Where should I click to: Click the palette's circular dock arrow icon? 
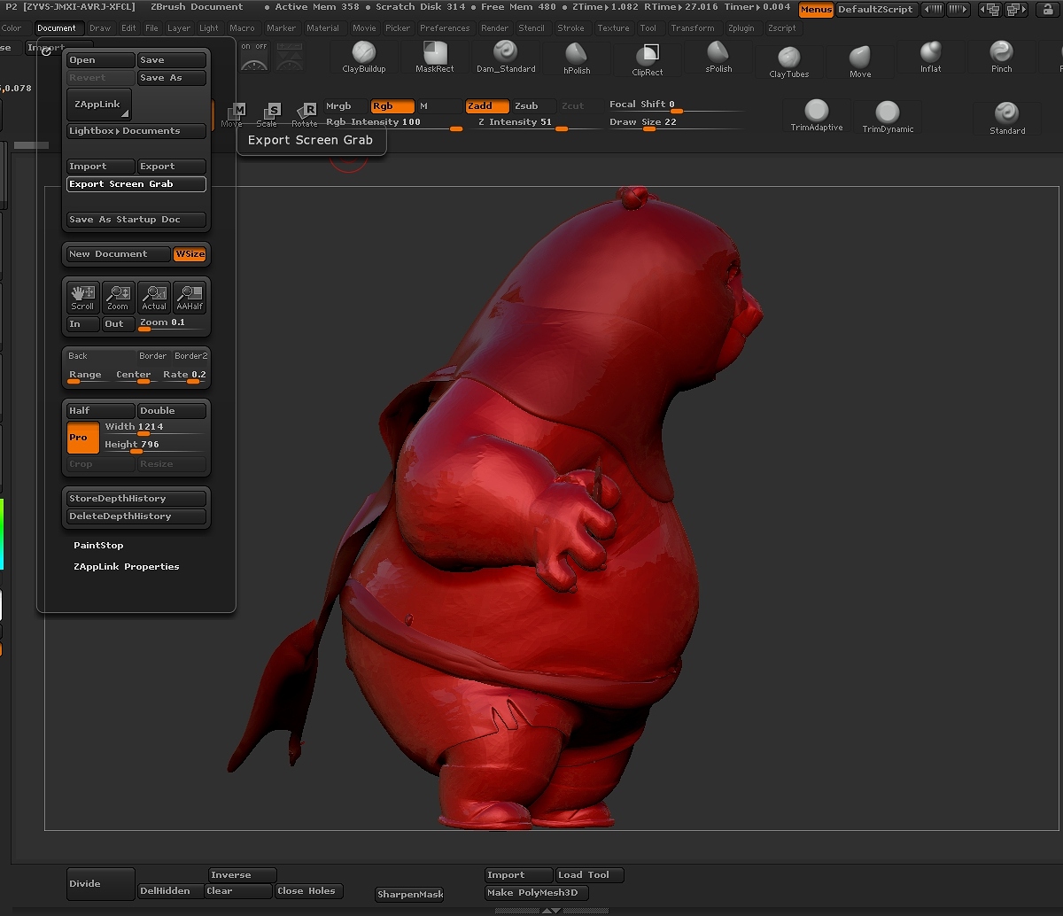(x=47, y=51)
